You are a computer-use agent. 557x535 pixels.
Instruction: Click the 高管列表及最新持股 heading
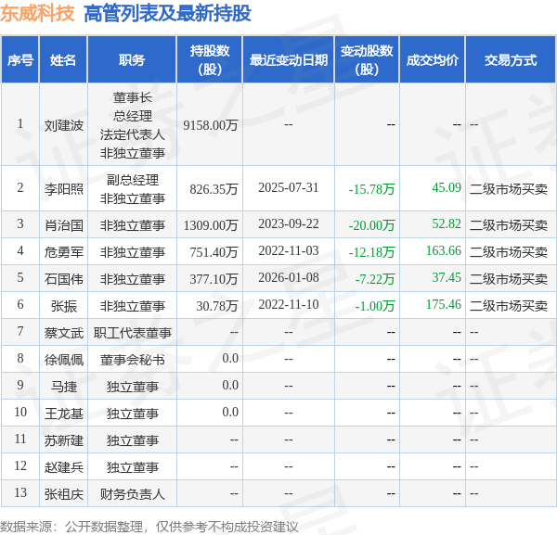[x=167, y=14]
